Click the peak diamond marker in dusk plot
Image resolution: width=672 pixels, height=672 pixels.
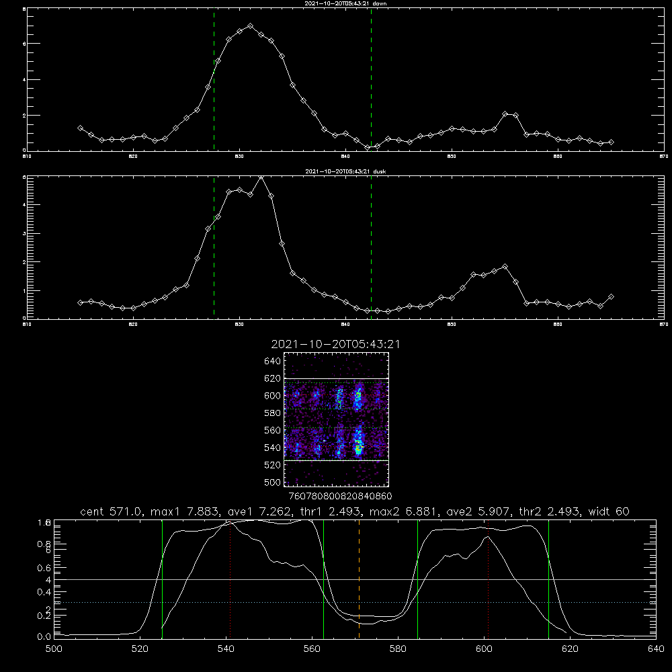261,177
